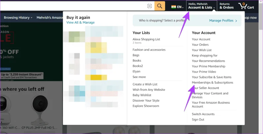This screenshot has height=134, width=263.
Task: Select Switch Accounts
Action: tap(203, 114)
